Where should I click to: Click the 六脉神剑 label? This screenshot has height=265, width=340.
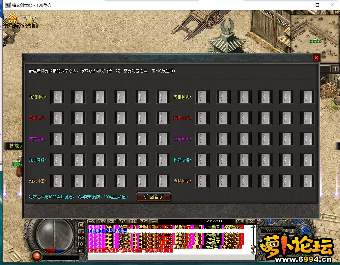[182, 181]
